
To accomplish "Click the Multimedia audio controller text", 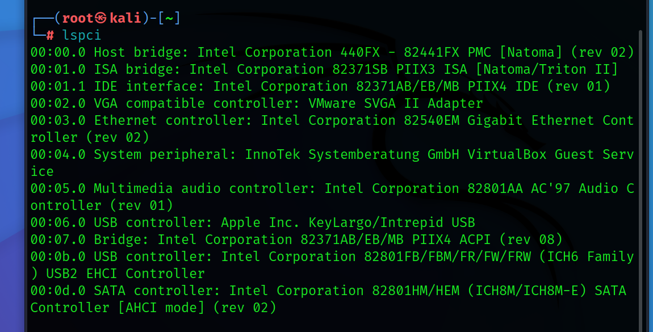I will (x=204, y=188).
